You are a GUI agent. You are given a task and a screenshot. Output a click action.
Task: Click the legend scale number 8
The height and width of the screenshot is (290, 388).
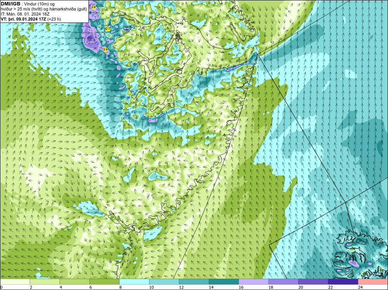(x=121, y=287)
